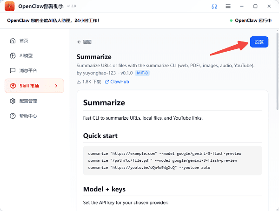Open the ClawHub link
279x211 pixels.
tap(120, 82)
